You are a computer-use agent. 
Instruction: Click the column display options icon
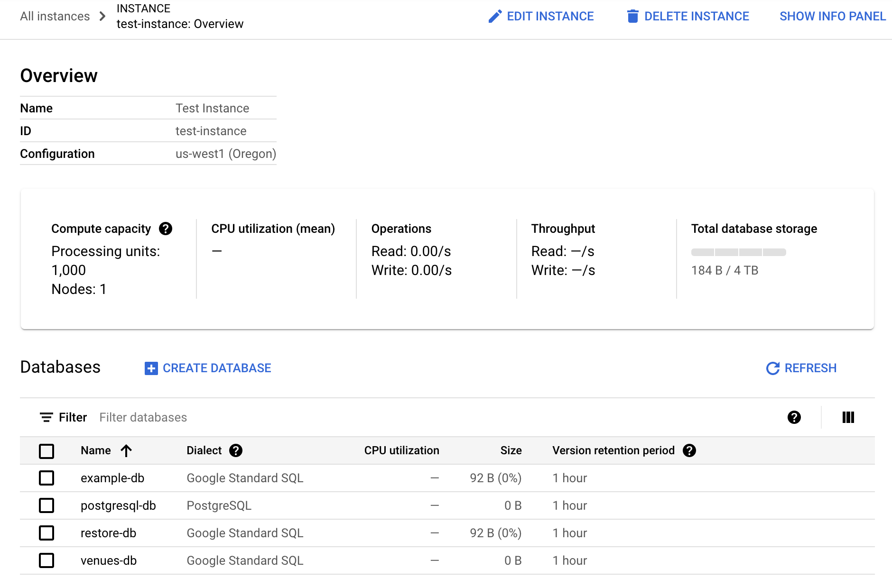(x=848, y=417)
